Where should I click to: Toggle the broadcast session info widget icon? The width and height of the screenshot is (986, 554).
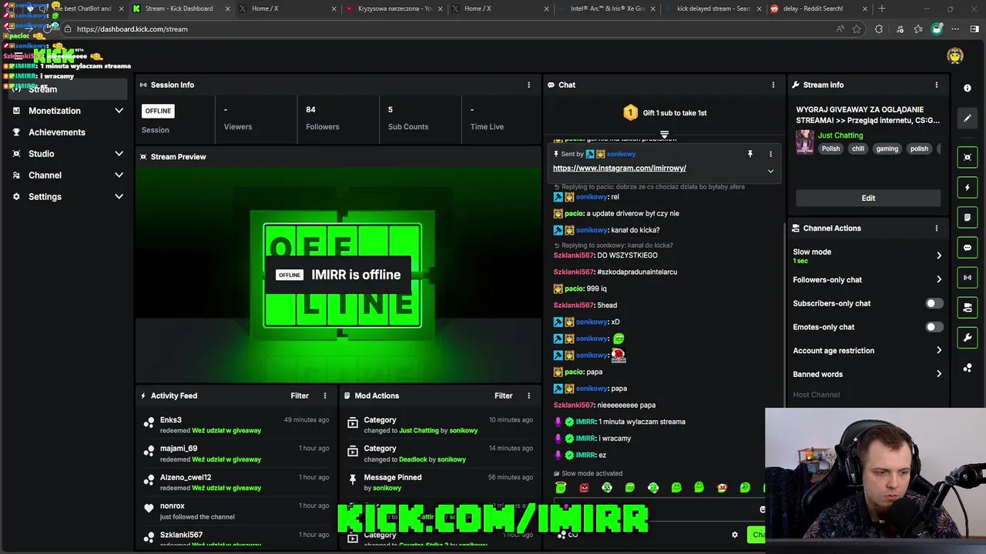coord(968,277)
